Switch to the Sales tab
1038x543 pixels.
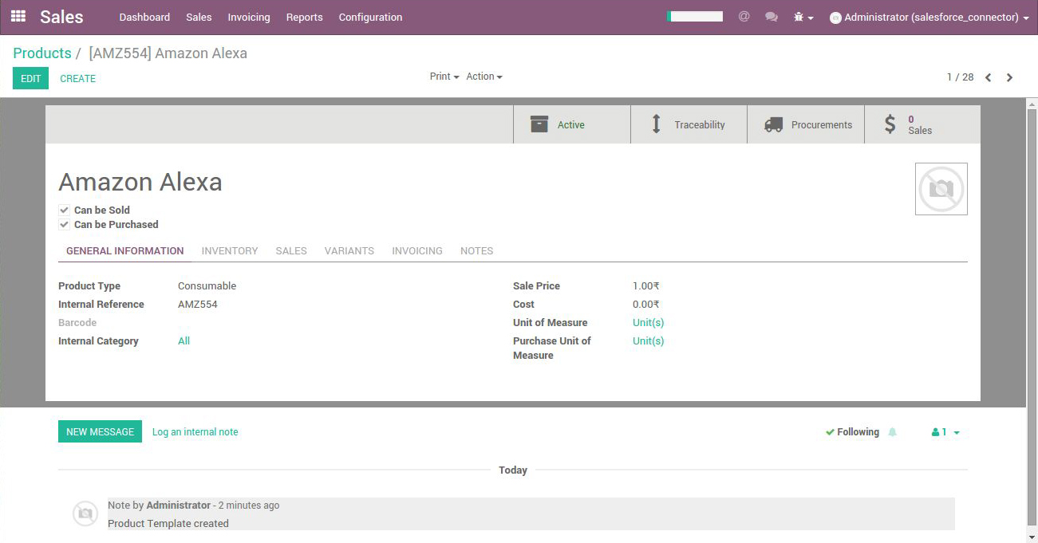(x=291, y=250)
